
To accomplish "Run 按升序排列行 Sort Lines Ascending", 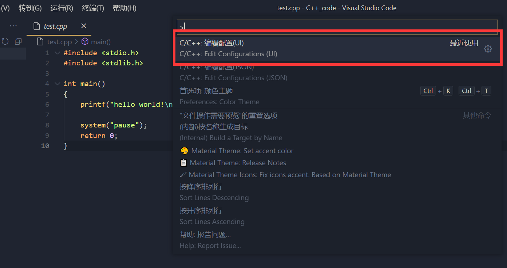I will [337, 216].
